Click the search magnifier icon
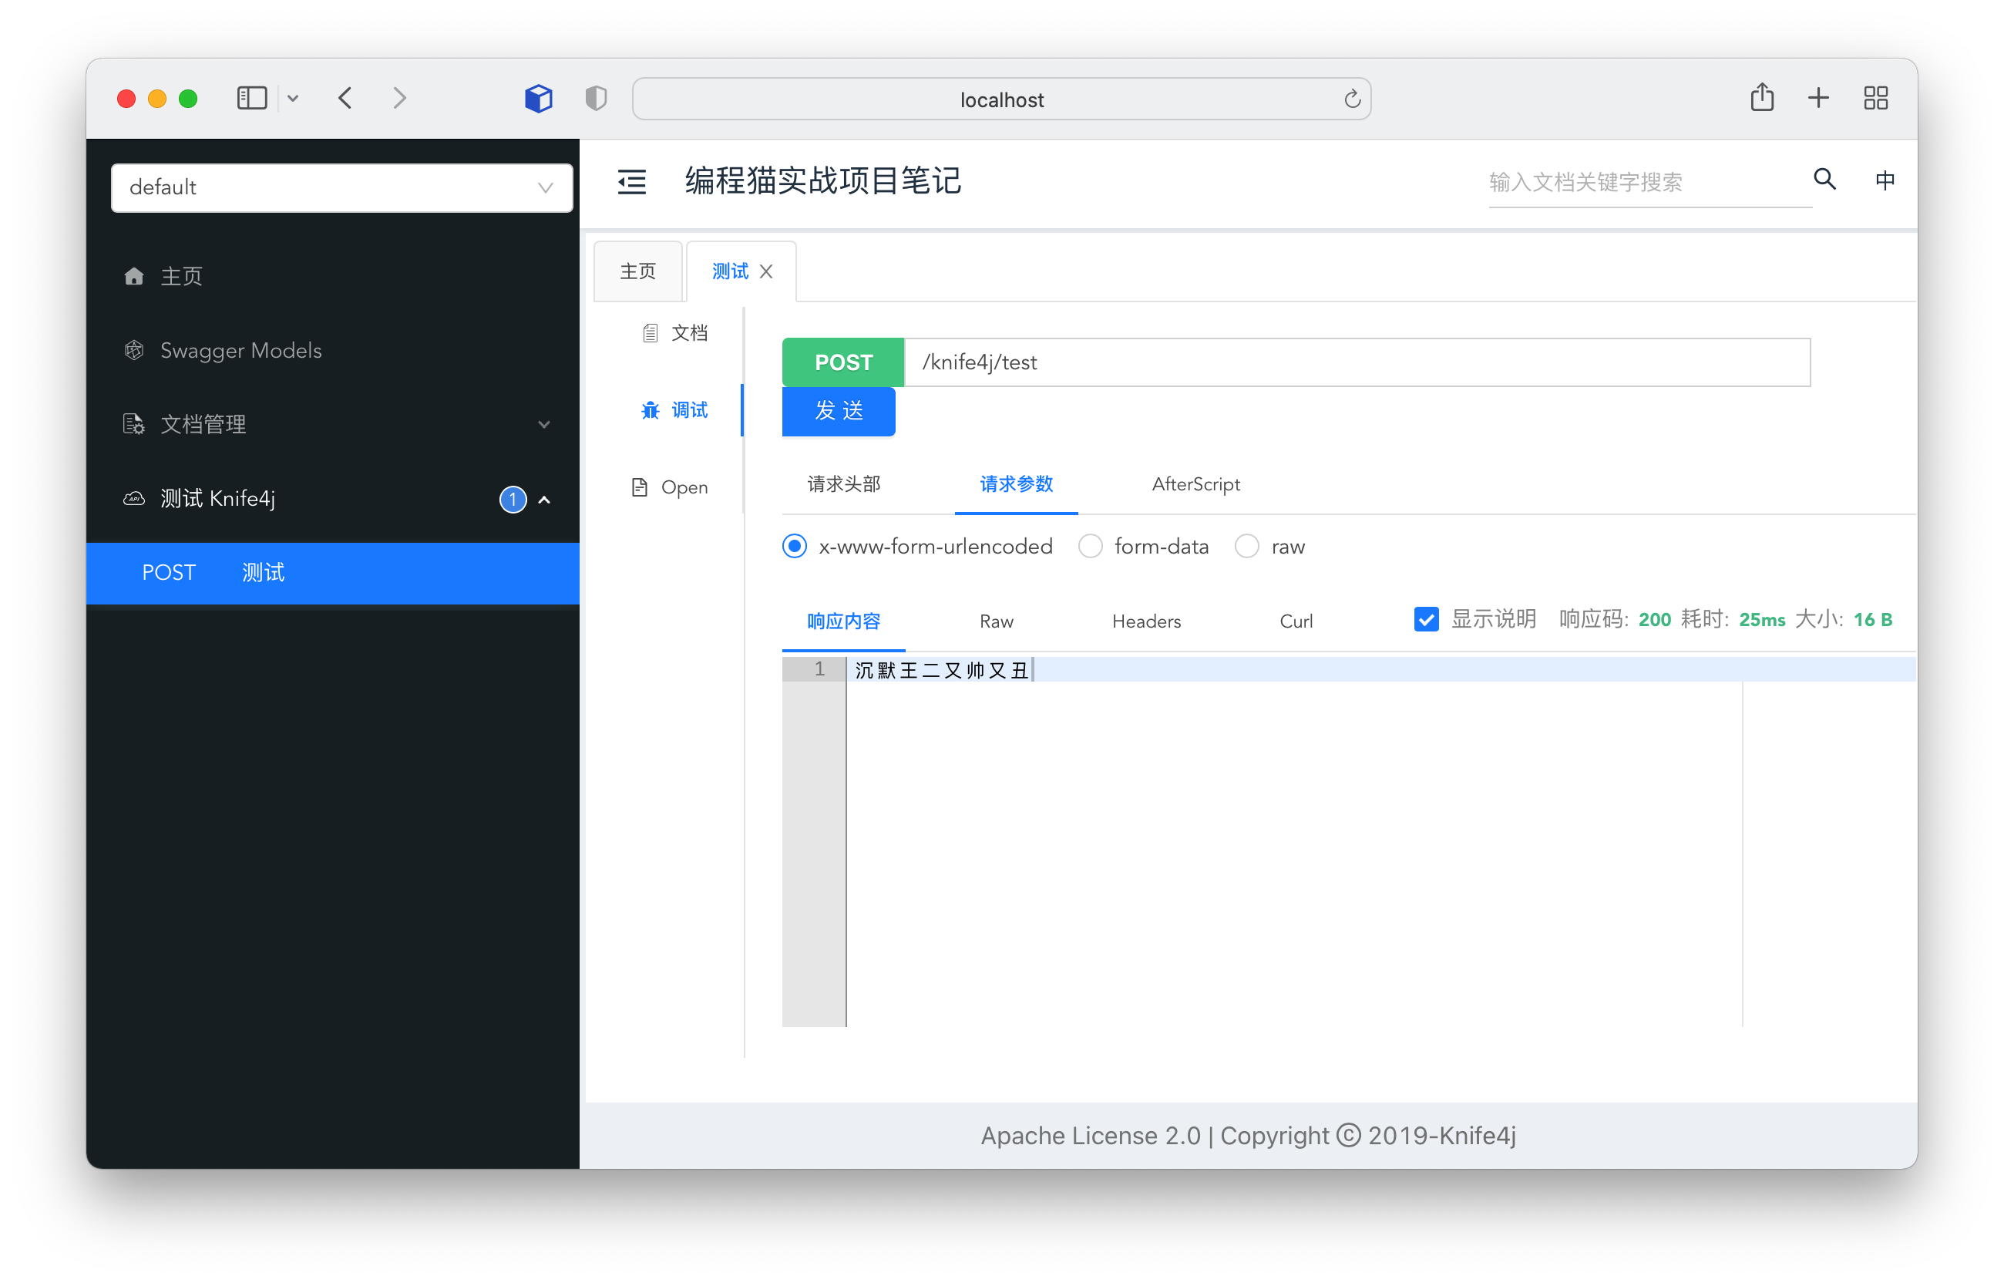Screen dimensions: 2004x1283 point(1824,179)
